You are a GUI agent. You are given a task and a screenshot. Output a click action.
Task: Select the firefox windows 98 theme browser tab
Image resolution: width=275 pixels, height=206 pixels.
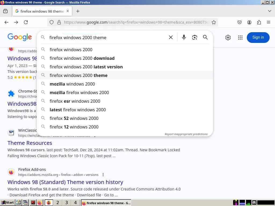(x=42, y=11)
